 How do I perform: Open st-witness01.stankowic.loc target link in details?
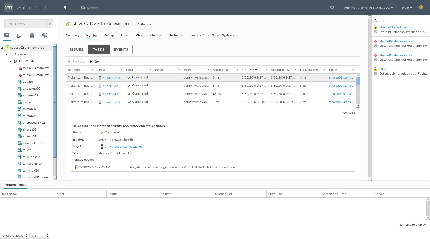click(124, 147)
